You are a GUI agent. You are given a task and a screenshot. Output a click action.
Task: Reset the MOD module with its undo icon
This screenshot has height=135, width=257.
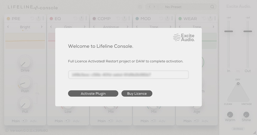161,18
